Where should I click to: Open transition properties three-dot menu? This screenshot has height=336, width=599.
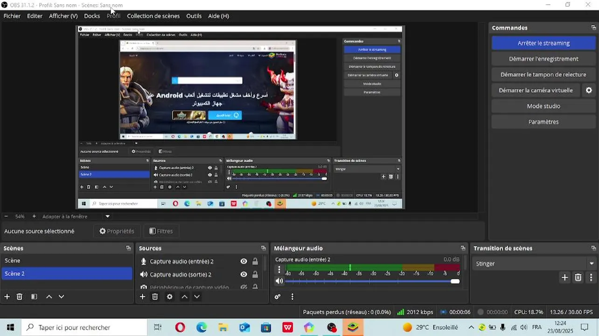[591, 277]
